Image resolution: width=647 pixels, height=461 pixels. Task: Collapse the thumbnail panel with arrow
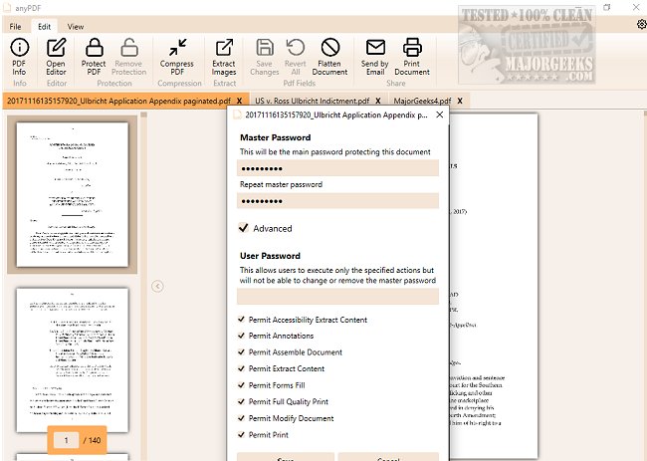tap(157, 286)
